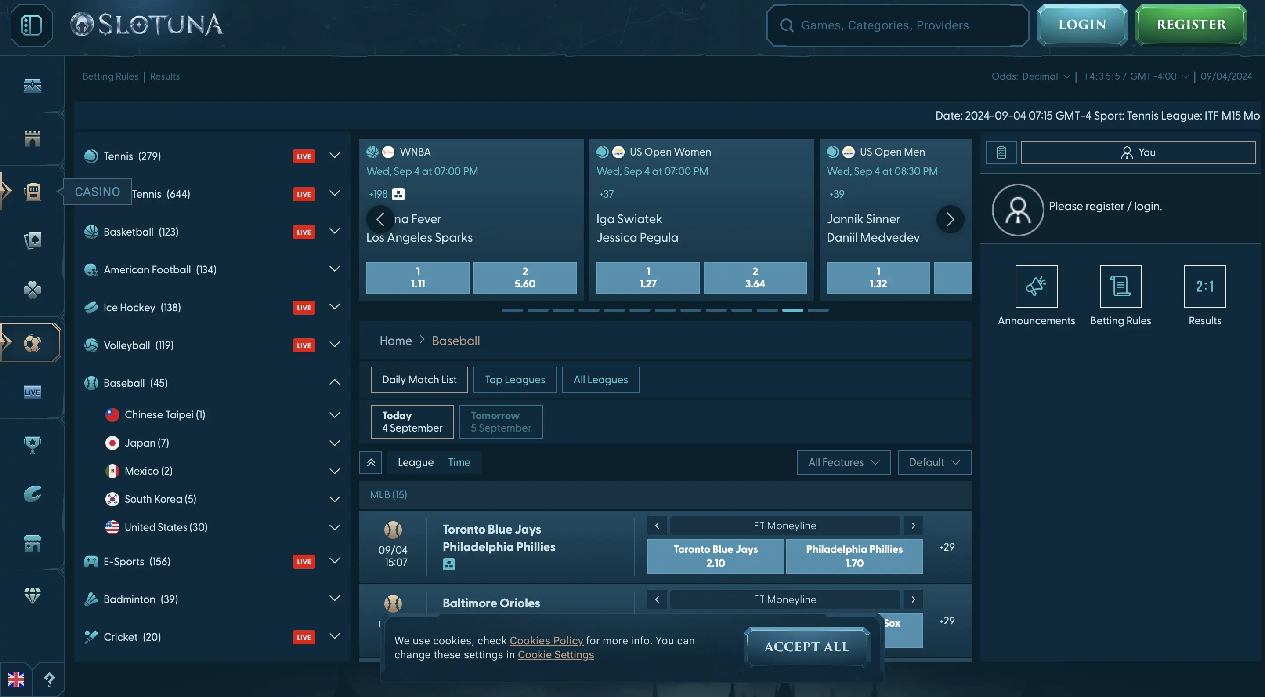Collapse all leagues double-chevron icon
Screen dimensions: 1265x697
(371, 462)
